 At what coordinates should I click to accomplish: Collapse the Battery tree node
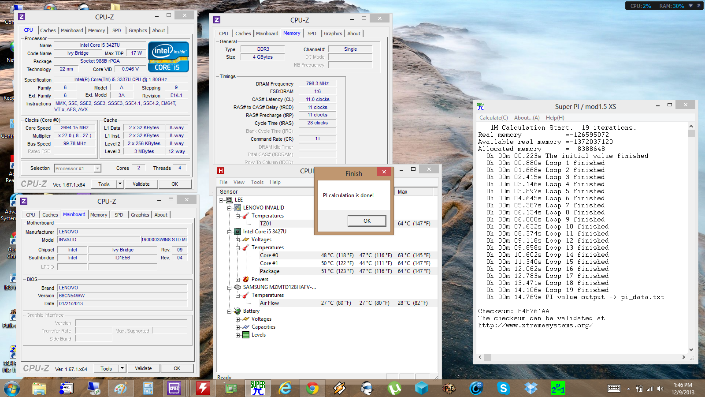229,311
